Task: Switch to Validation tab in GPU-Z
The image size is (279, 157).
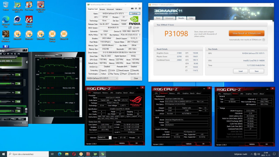Action: coord(119,9)
